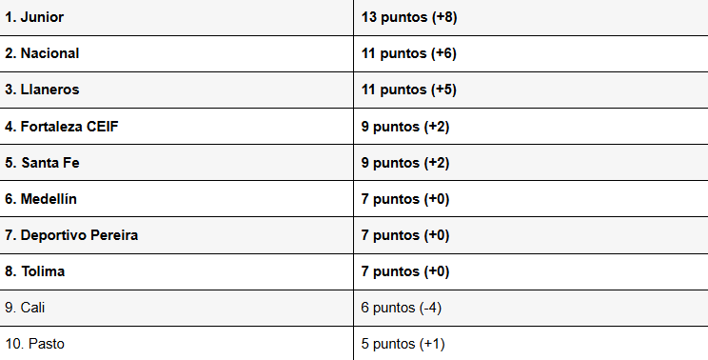Select the '10. Pasto' team cell

tap(177, 343)
